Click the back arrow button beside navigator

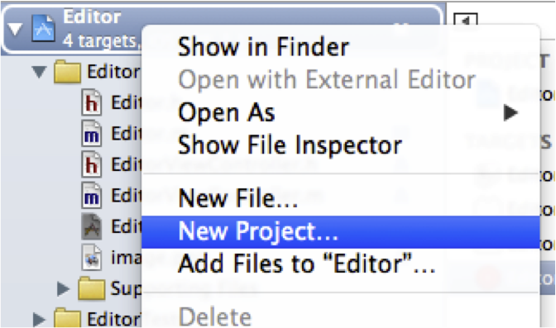tap(465, 20)
